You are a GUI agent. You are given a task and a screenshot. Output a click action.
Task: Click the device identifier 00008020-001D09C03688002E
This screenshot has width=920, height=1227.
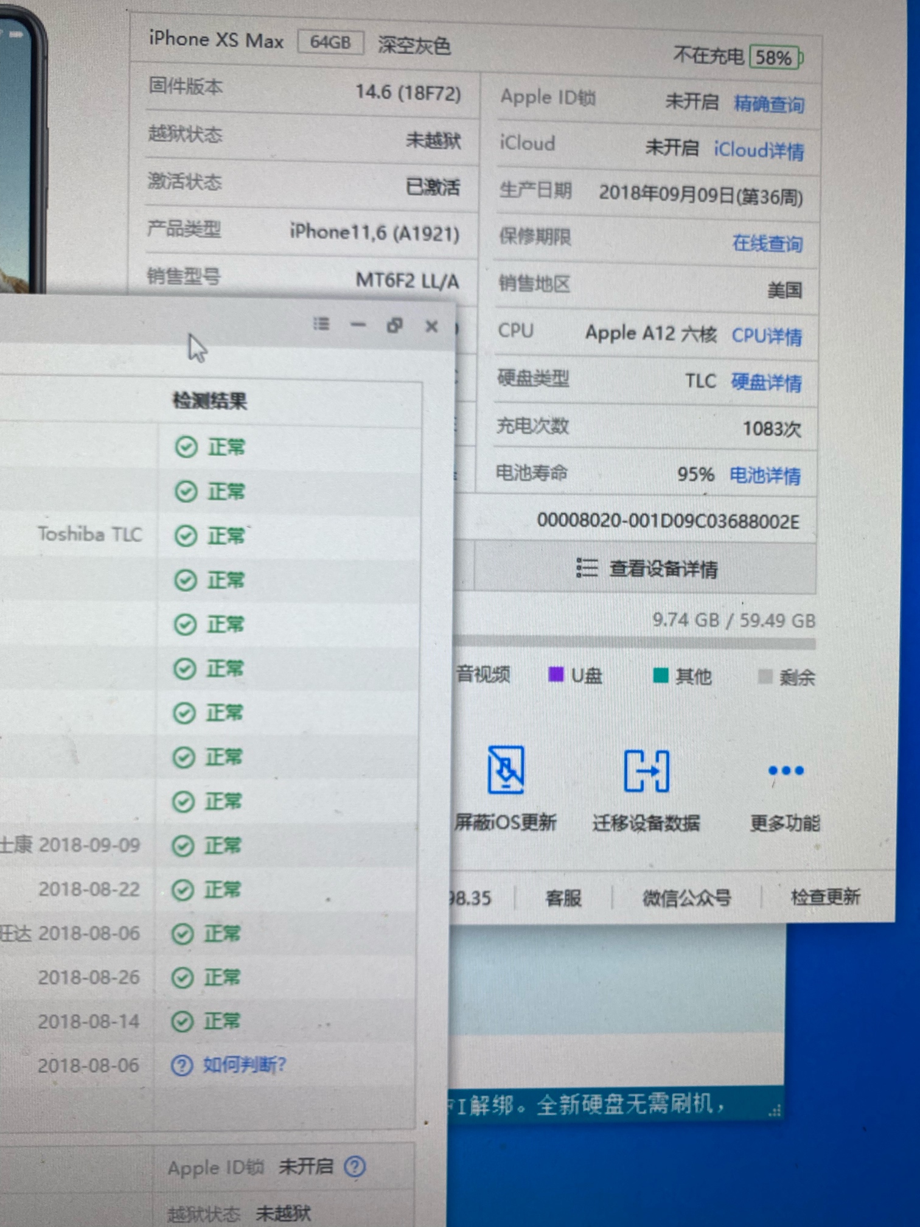[x=668, y=521]
